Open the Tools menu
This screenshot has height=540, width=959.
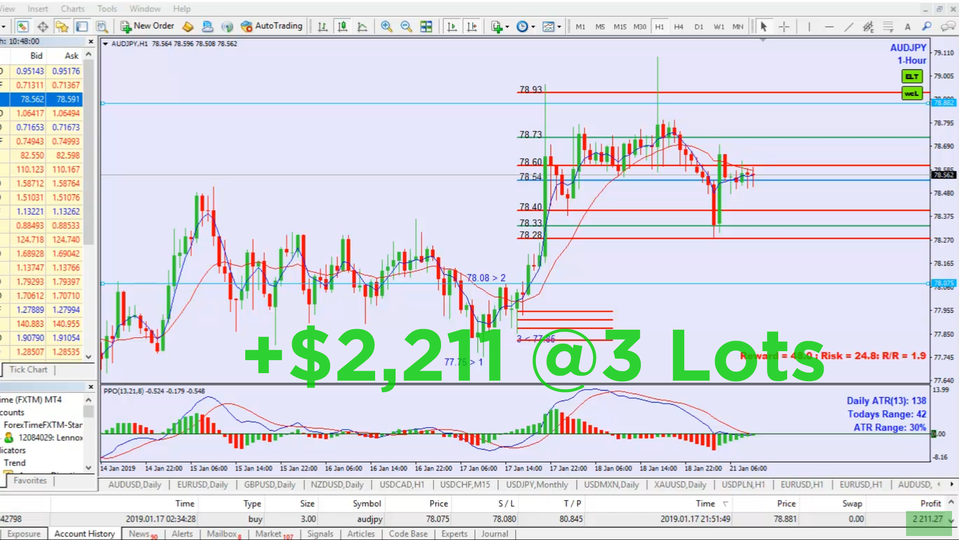[x=107, y=8]
